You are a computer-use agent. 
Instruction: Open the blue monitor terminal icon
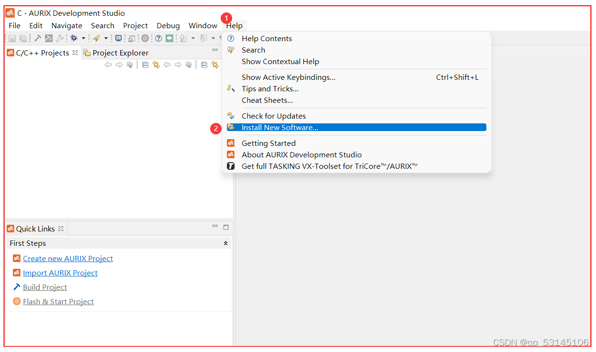pos(118,38)
